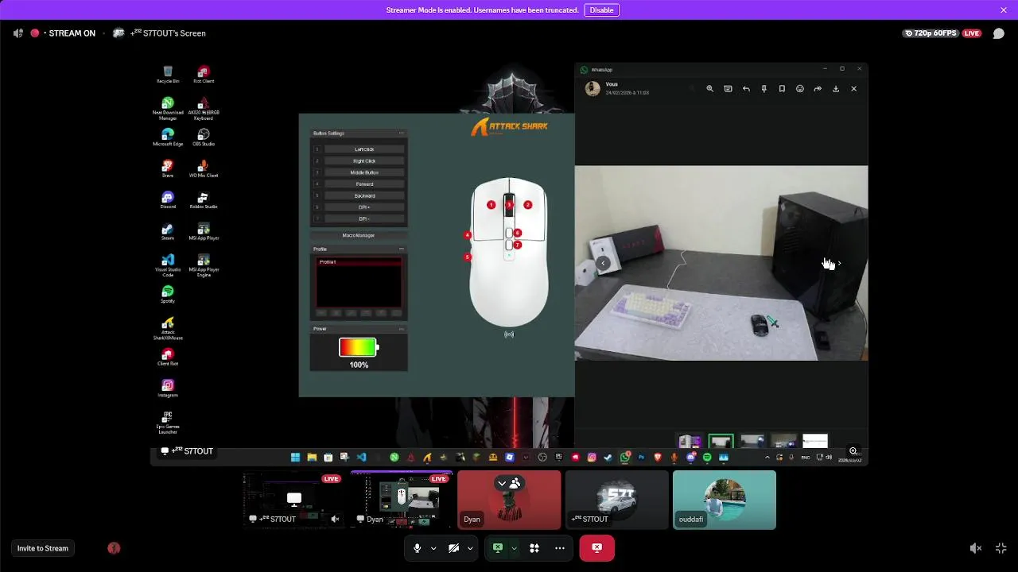
Task: Open S7TOUT's participant tile with car avatar
Action: coord(616,499)
